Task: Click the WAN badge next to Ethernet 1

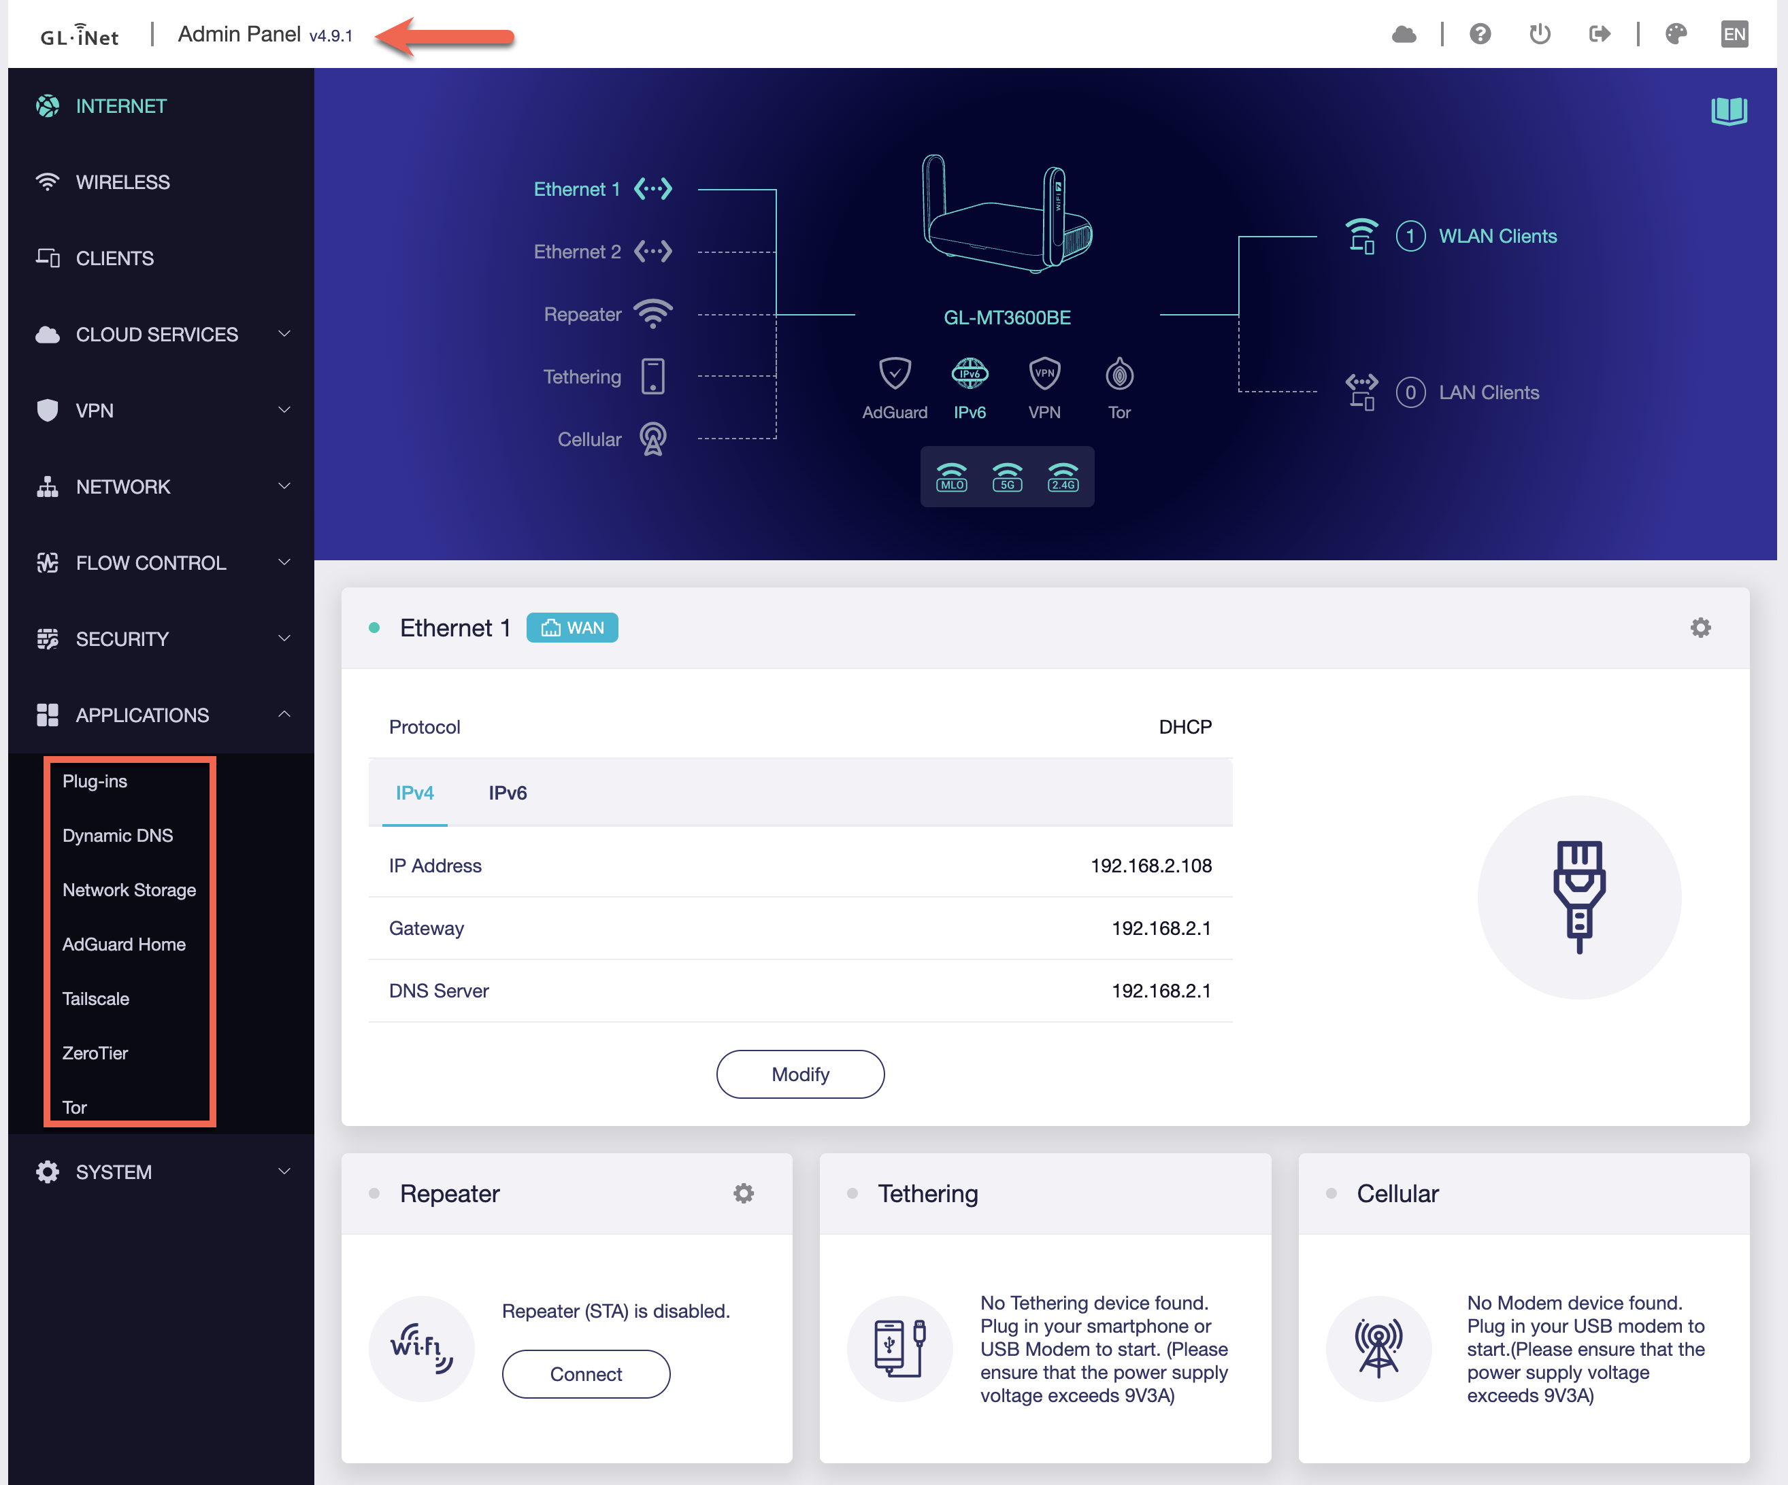Action: 572,628
